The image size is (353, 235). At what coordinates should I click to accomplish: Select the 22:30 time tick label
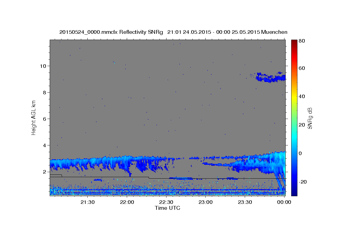(166, 202)
